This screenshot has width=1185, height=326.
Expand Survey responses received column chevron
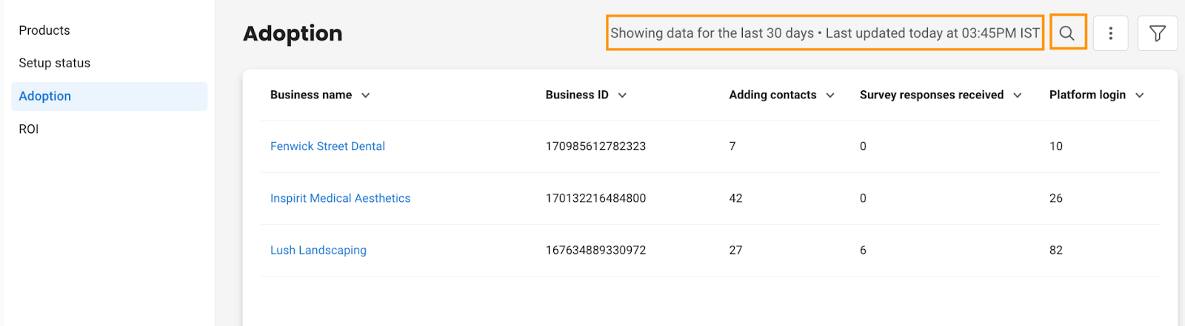point(1018,95)
